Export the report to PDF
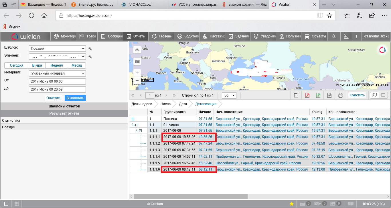The height and width of the screenshot is (208, 391). tap(307, 95)
